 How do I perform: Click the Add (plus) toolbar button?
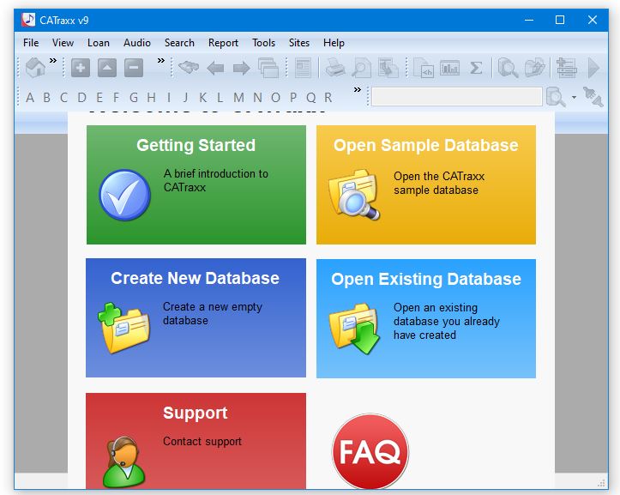tap(81, 68)
